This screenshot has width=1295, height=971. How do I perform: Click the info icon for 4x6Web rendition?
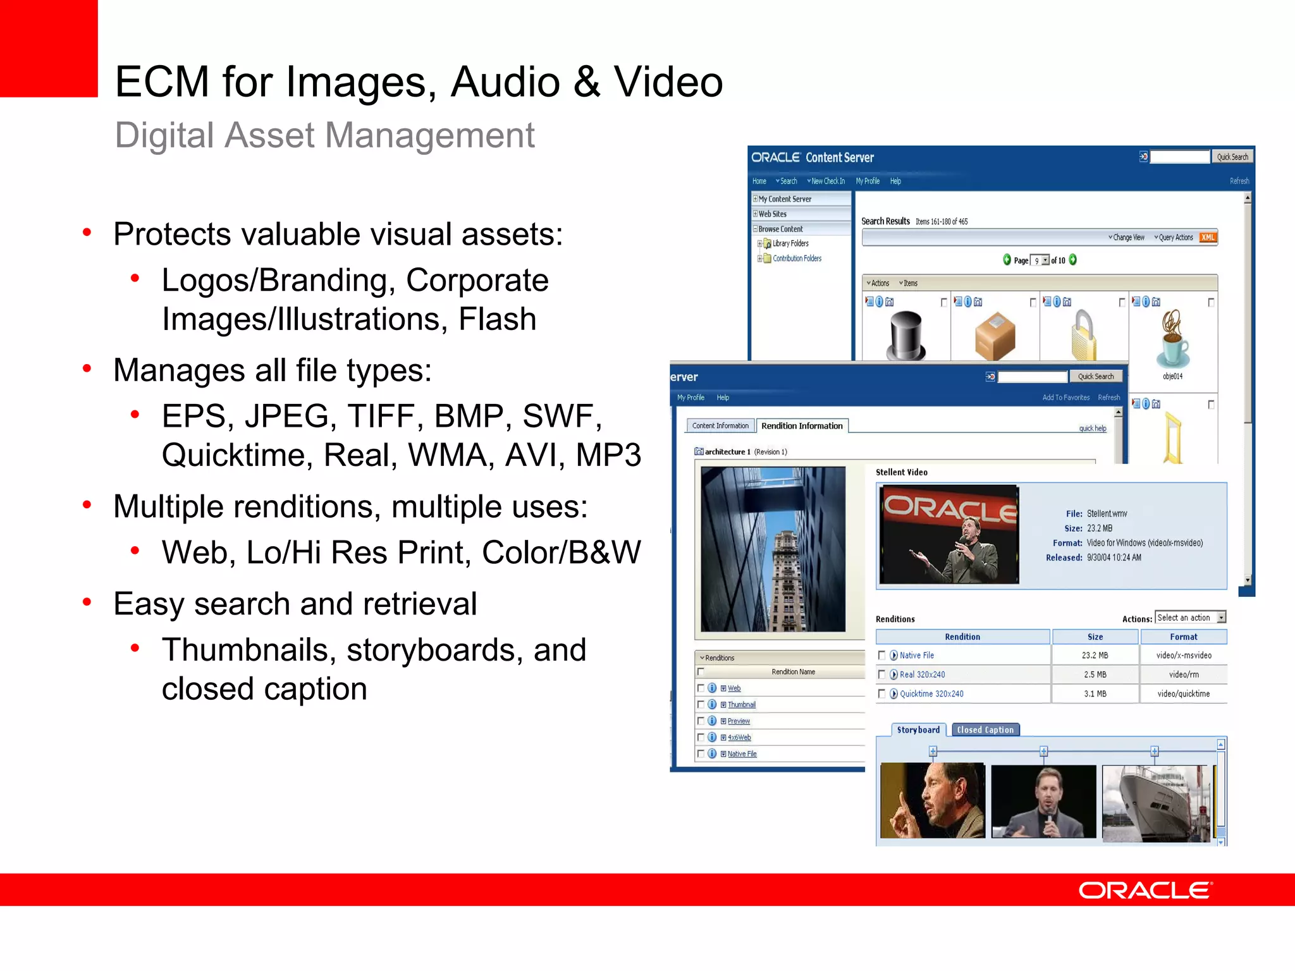[x=712, y=737]
